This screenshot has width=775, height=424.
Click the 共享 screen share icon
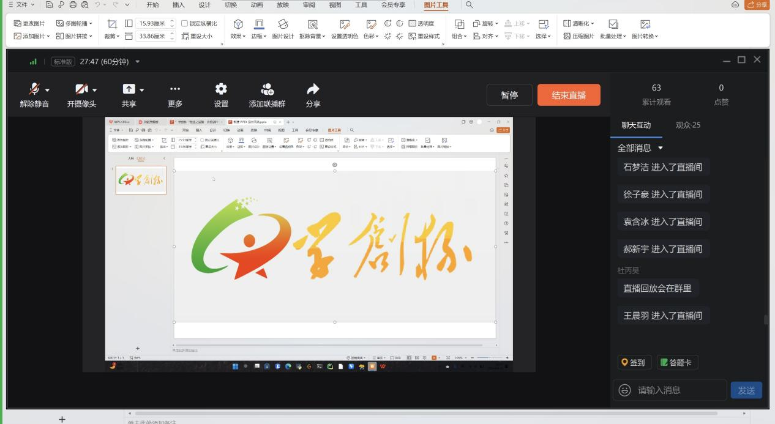(x=129, y=89)
